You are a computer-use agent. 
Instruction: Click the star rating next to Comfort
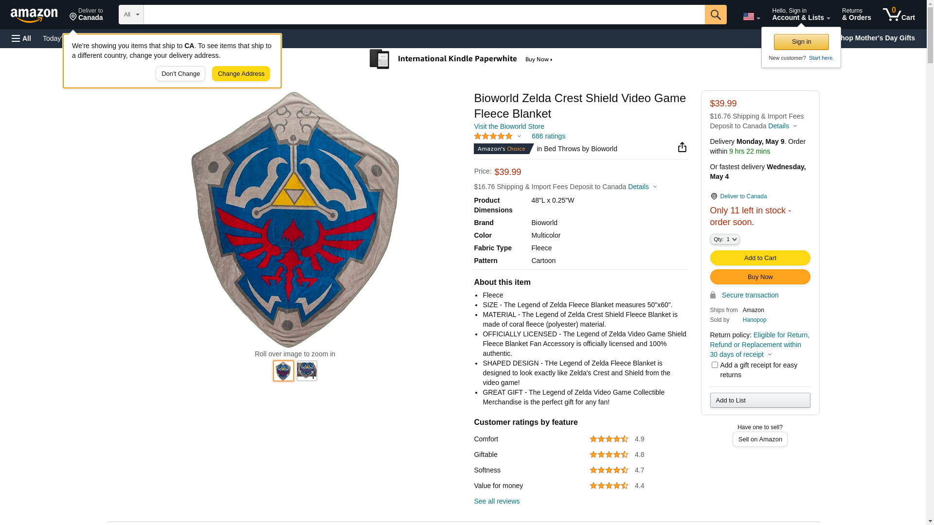coord(609,439)
